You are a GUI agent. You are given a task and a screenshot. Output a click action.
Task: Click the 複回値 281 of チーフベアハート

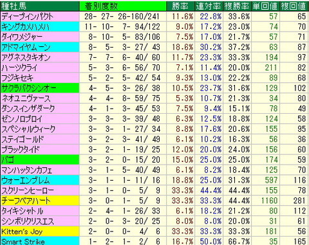299,201
